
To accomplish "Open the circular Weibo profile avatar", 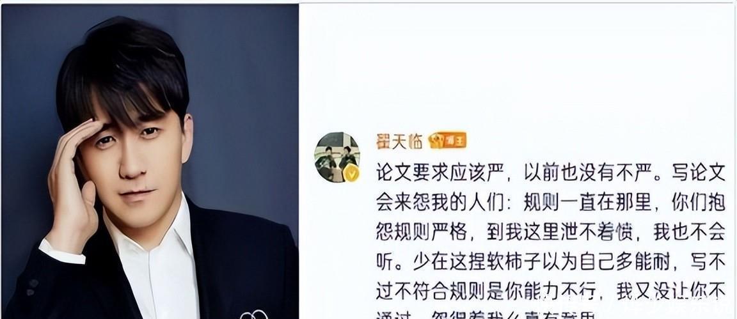I will point(337,157).
